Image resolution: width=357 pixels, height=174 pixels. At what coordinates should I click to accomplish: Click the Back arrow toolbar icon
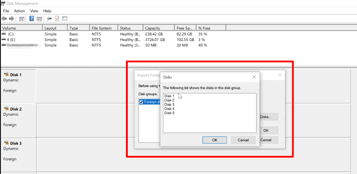tap(4, 18)
